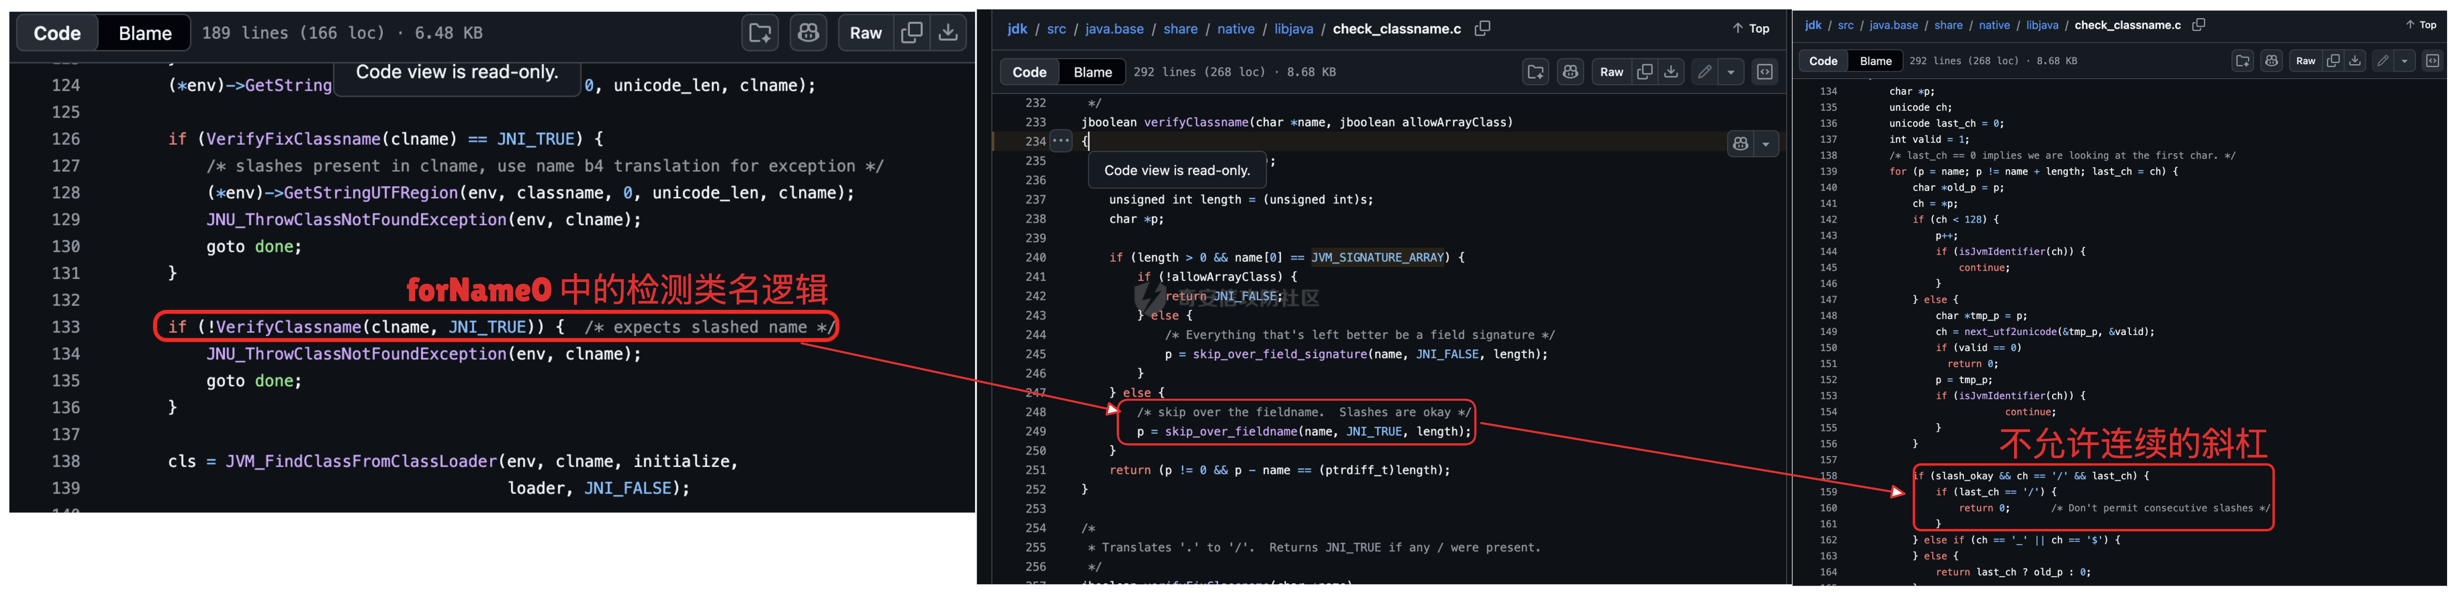This screenshot has height=595, width=2456.
Task: Click the inline Copilot icon on line 234
Action: (1741, 144)
